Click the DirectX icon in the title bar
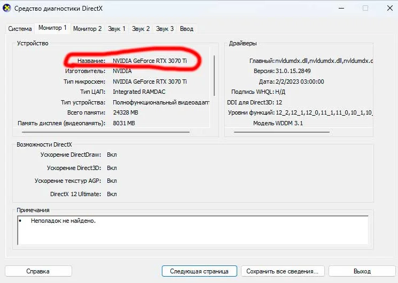Screen dimensions: 398x283 pyautogui.click(x=7, y=9)
